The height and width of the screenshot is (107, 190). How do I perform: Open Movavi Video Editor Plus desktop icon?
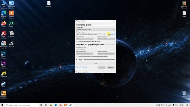coord(11,5)
